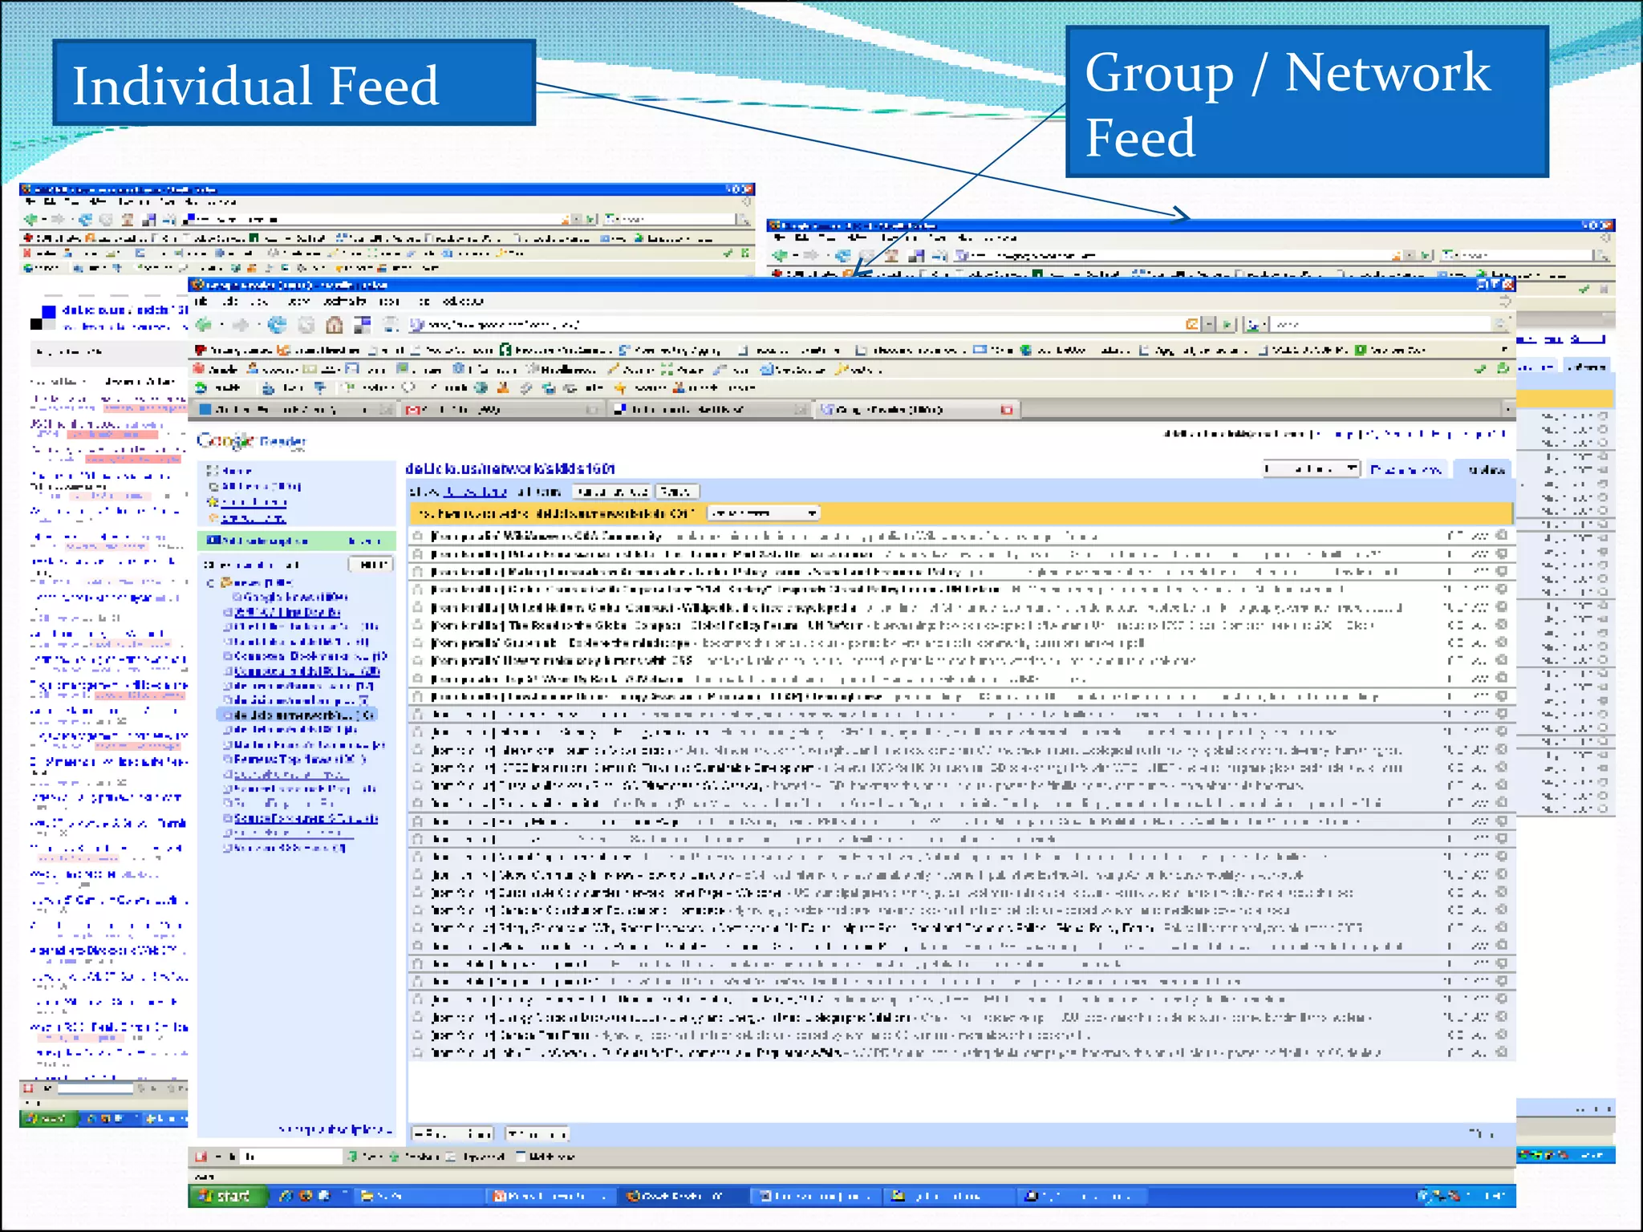
Task: Click the Refresh button above subscriptions list
Action: [370, 565]
